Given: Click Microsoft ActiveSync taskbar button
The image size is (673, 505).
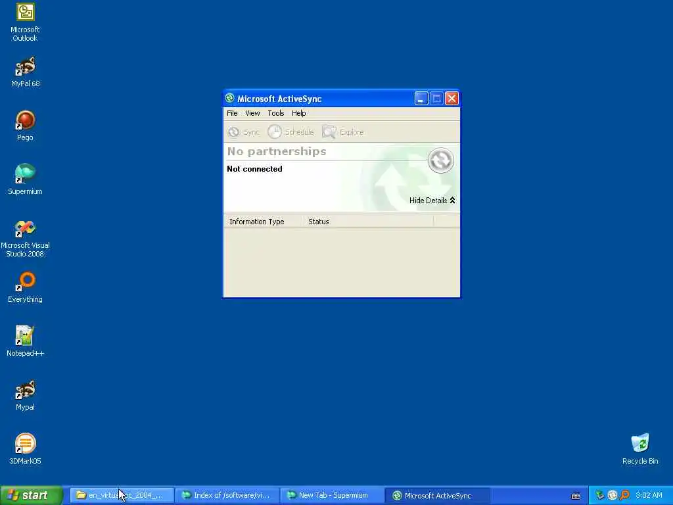Looking at the screenshot, I should [438, 496].
